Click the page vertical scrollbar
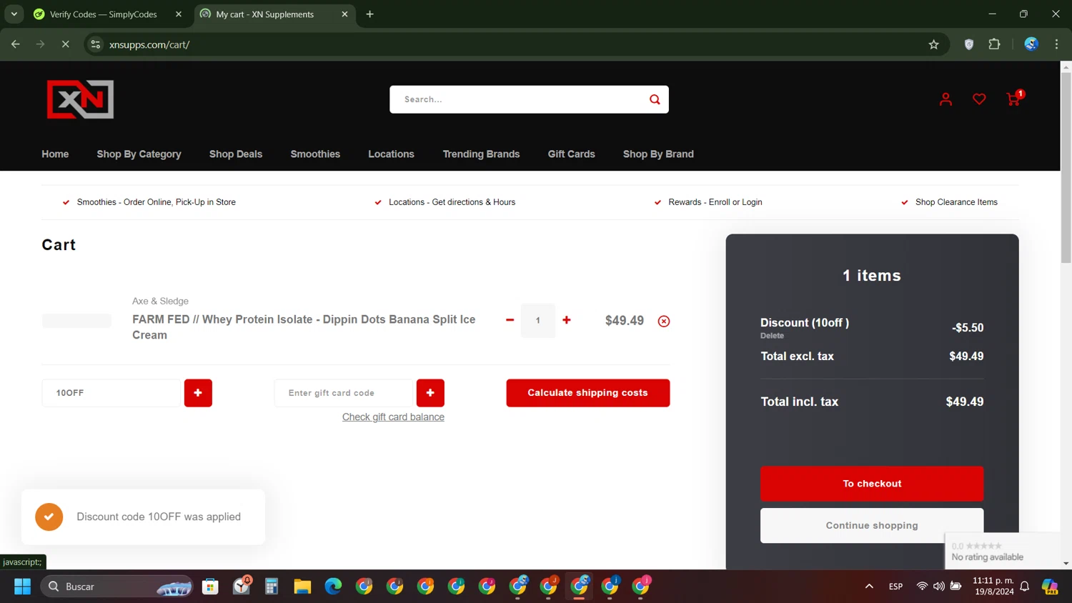The image size is (1072, 603). (x=1066, y=168)
